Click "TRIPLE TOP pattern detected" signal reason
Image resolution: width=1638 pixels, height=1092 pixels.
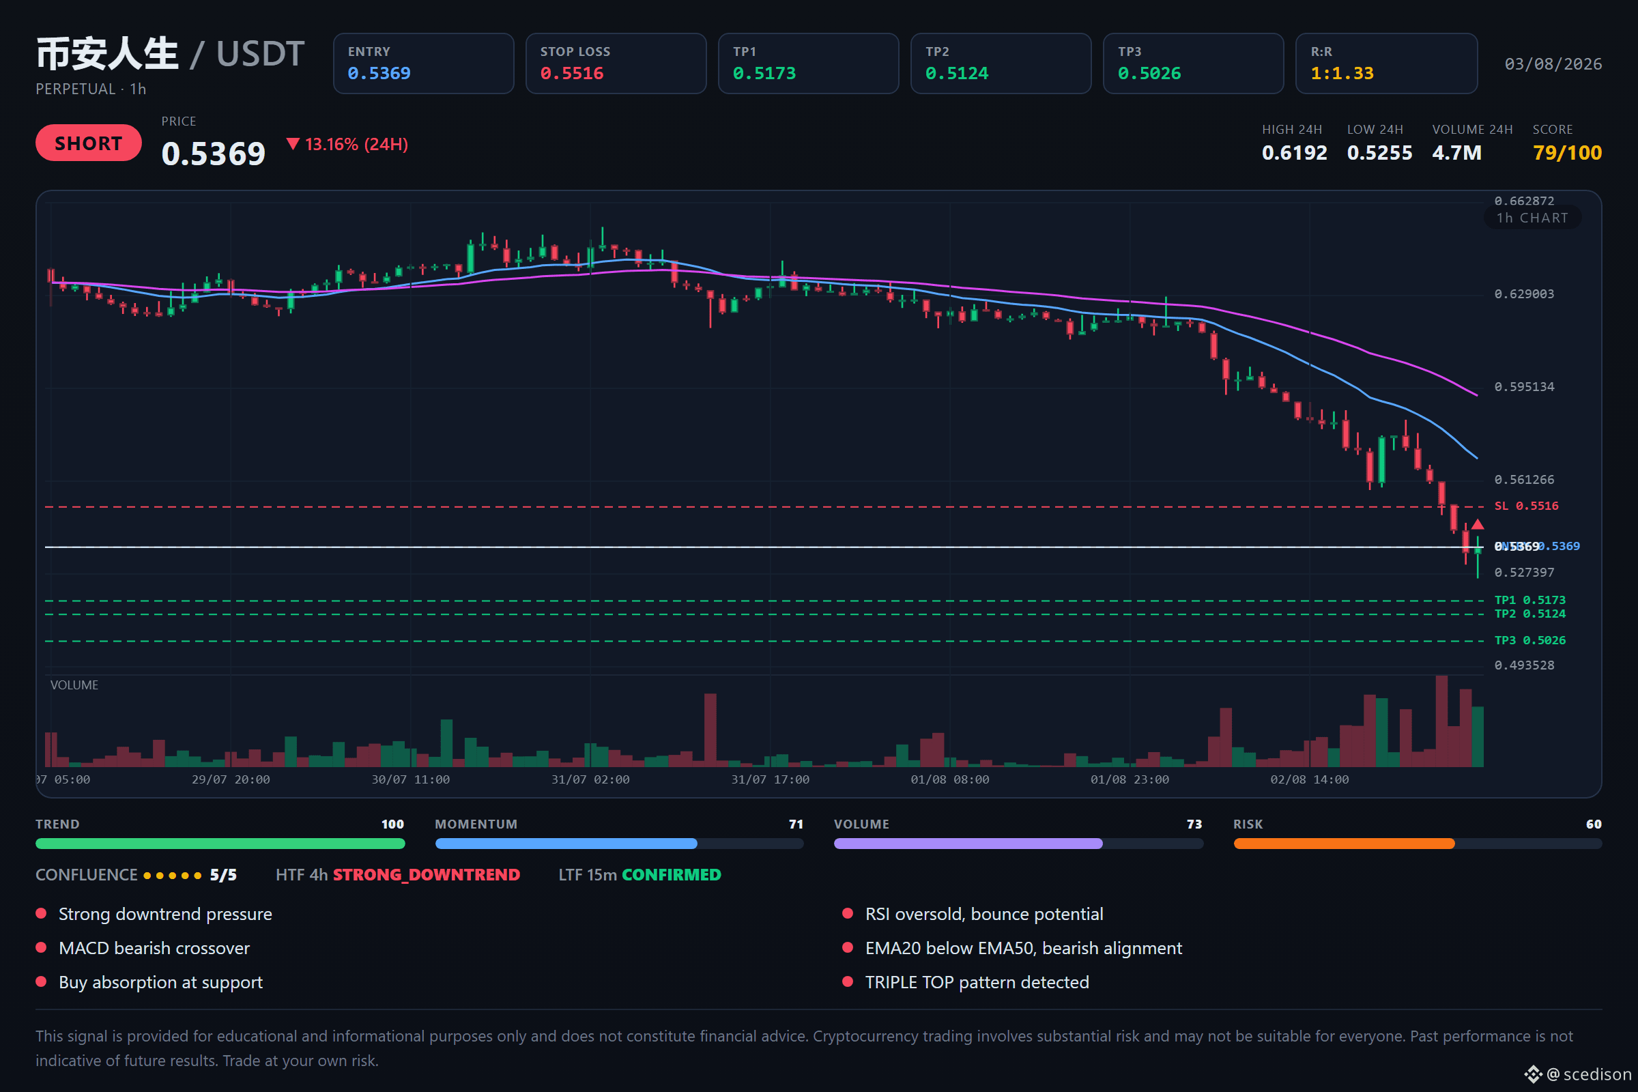977,983
